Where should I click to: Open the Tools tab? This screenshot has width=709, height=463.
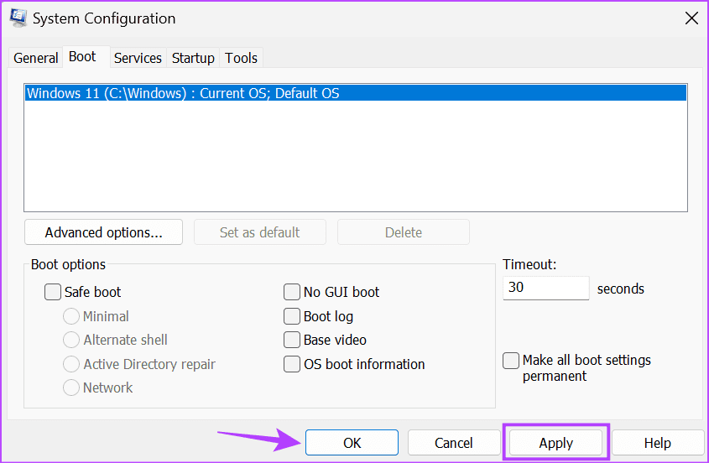click(241, 58)
